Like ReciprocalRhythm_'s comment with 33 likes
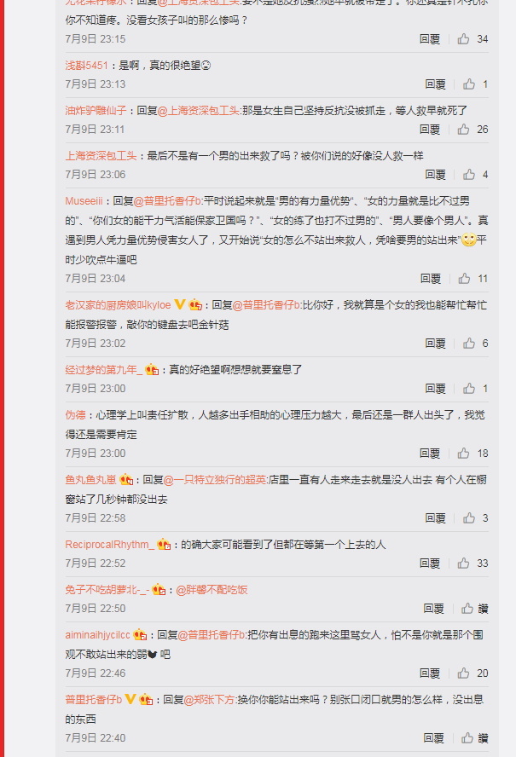The height and width of the screenshot is (757, 516). (463, 563)
